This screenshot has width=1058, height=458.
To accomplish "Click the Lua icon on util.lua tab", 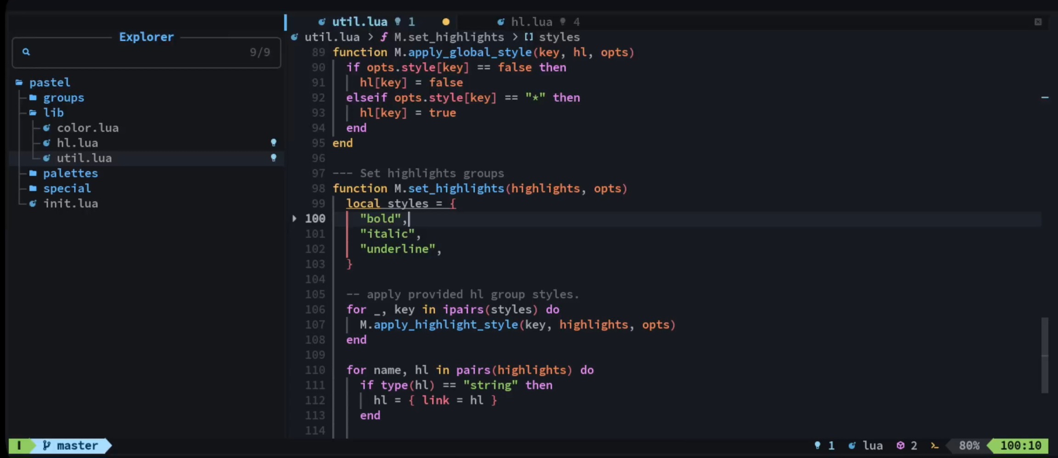I will coord(322,22).
